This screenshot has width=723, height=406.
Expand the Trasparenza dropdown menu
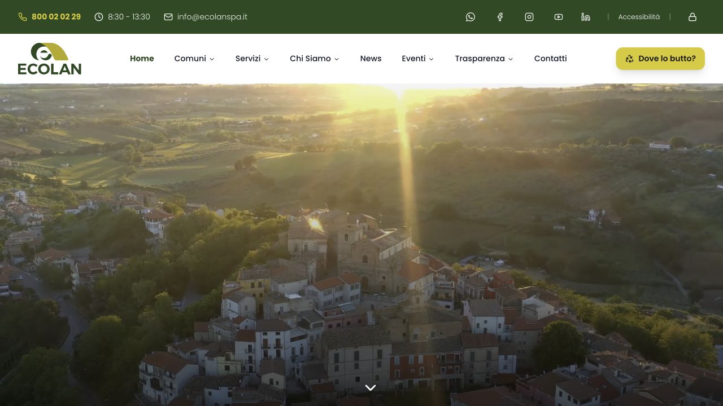tap(484, 59)
